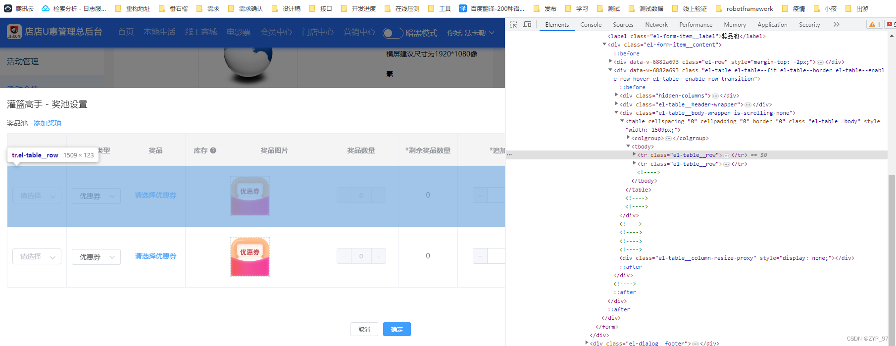The height and width of the screenshot is (346, 896).
Task: Open the 番石榴 bookmark folder
Action: tap(173, 8)
